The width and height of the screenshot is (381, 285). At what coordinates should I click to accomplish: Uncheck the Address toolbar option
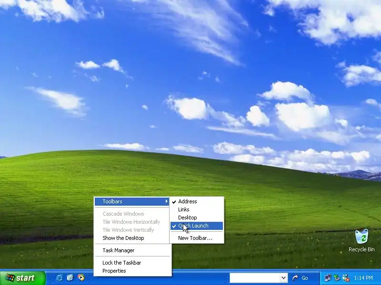(196, 201)
